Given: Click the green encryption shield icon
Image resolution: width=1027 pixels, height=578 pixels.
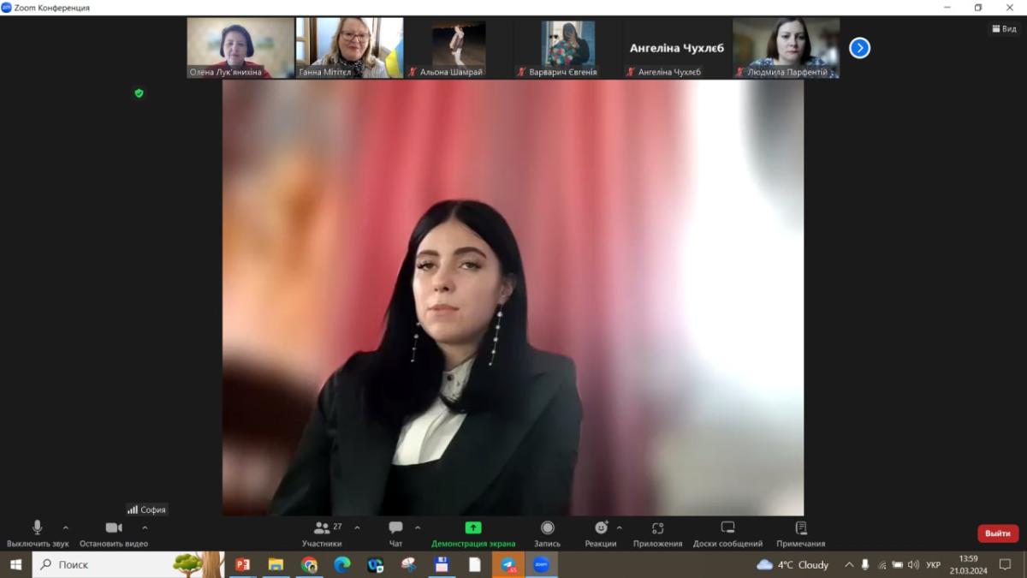Looking at the screenshot, I should tap(139, 92).
